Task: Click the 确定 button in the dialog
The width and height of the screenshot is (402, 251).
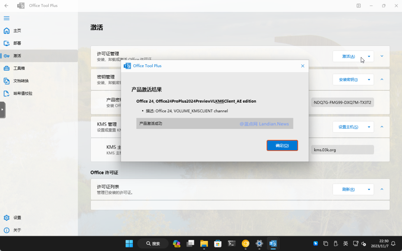Action: click(x=282, y=145)
